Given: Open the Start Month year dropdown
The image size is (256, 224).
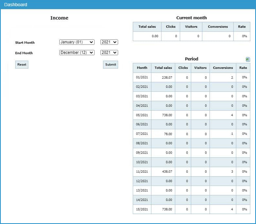Looking at the screenshot, I should pyautogui.click(x=109, y=42).
